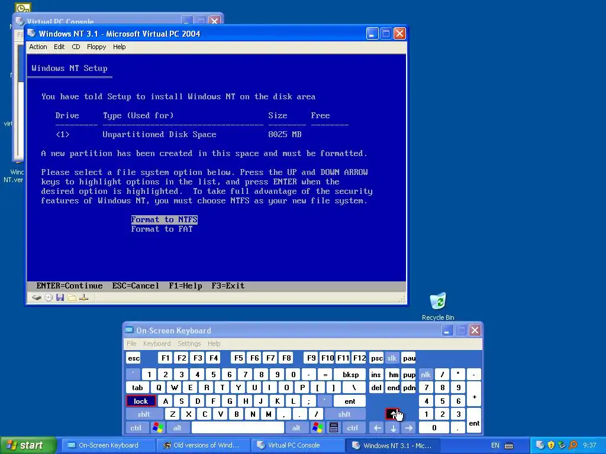
Task: Click the space bar on On-Screen Keyboard
Action: point(238,428)
